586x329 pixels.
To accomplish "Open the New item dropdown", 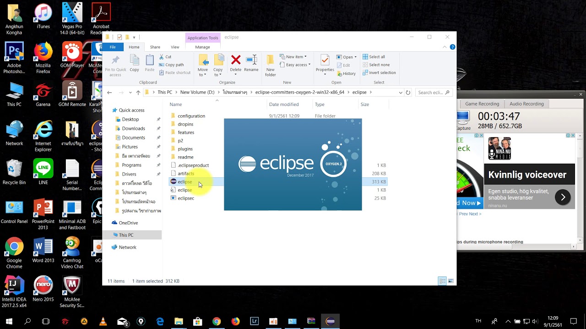I will click(293, 57).
